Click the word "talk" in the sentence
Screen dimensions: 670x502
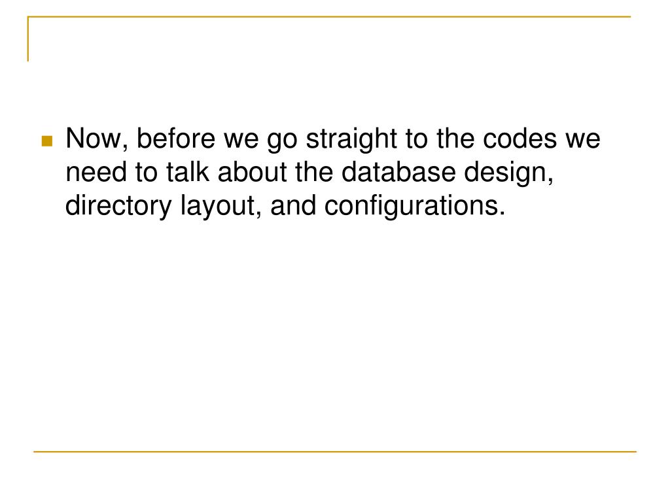click(188, 172)
